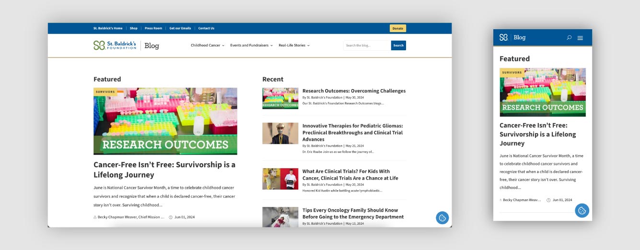
Task: Open What Are Clinical Trials article
Action: point(350,175)
